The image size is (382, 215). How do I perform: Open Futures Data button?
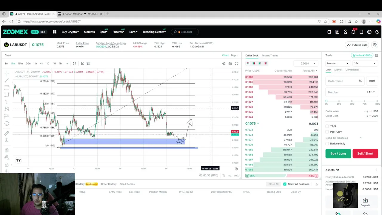coord(357,45)
